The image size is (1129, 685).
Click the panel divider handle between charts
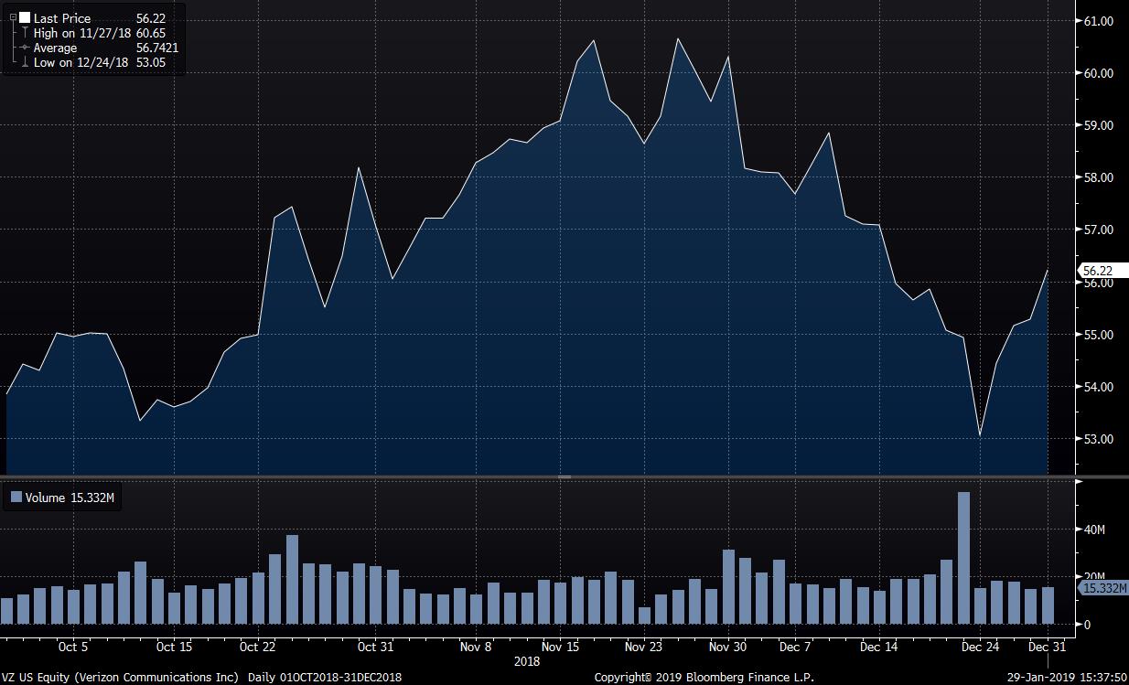pos(564,476)
